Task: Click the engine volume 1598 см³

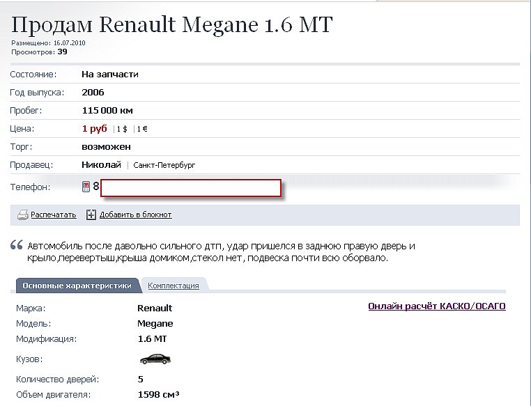Action: 158,394
